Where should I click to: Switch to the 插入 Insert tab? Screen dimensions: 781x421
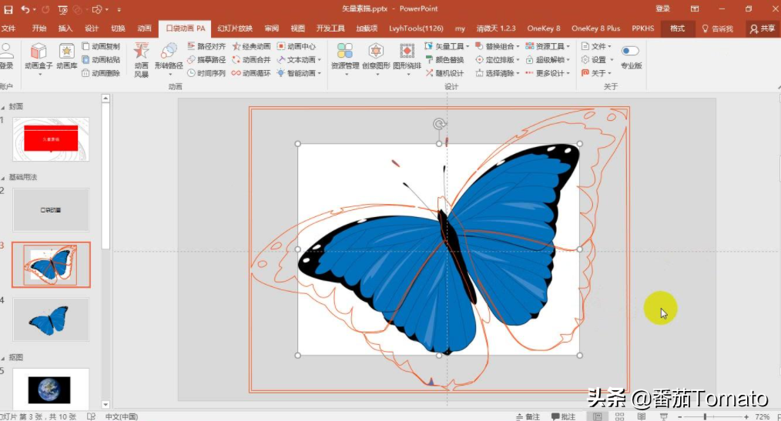[65, 28]
